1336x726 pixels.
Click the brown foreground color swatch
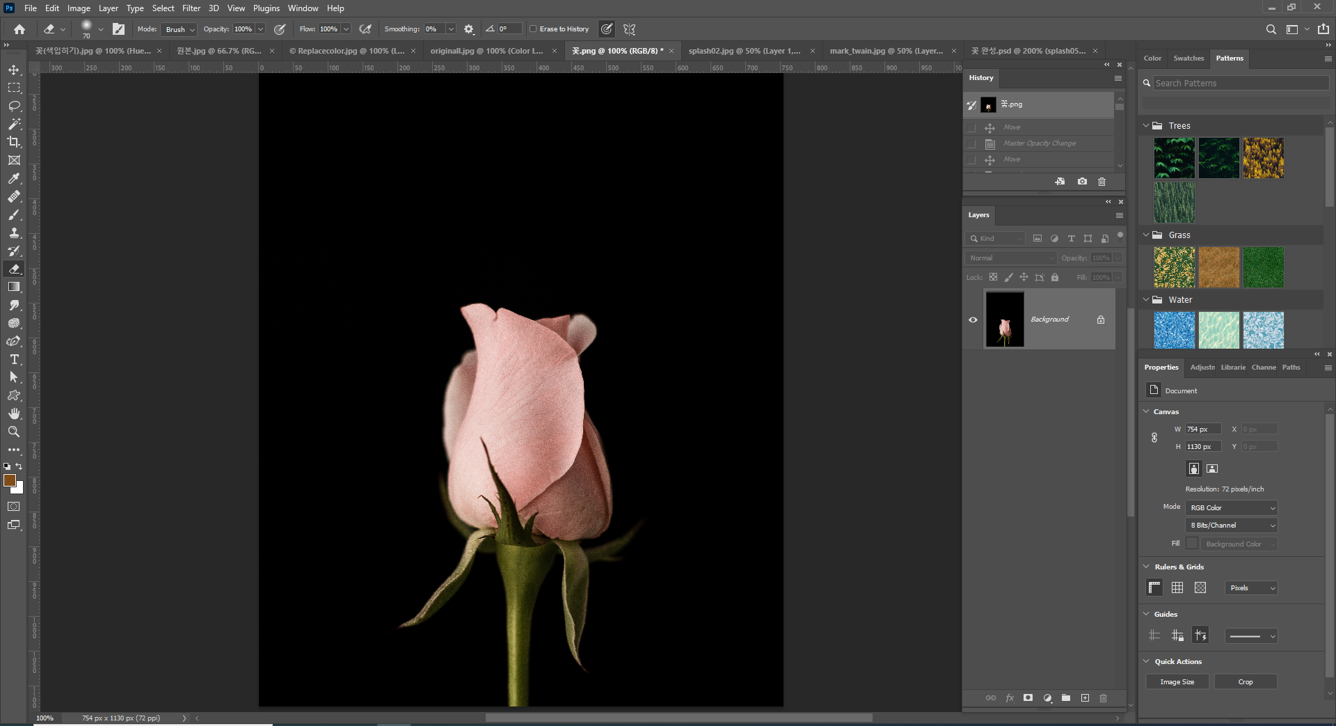(10, 480)
